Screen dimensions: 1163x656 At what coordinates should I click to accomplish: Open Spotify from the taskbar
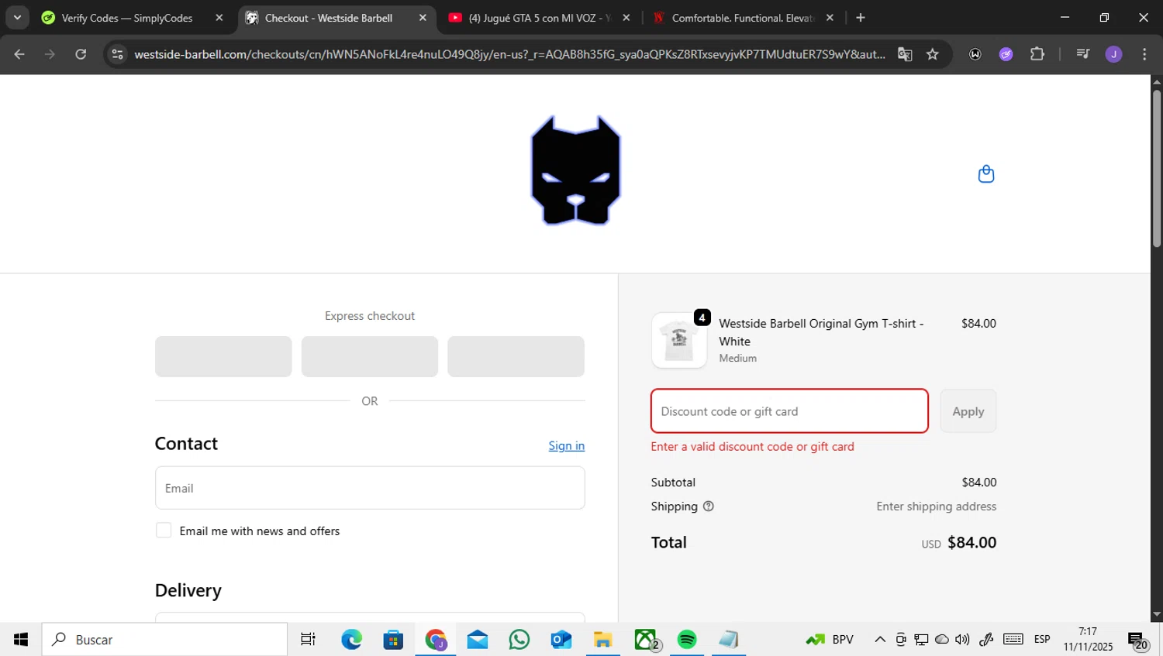click(x=687, y=640)
